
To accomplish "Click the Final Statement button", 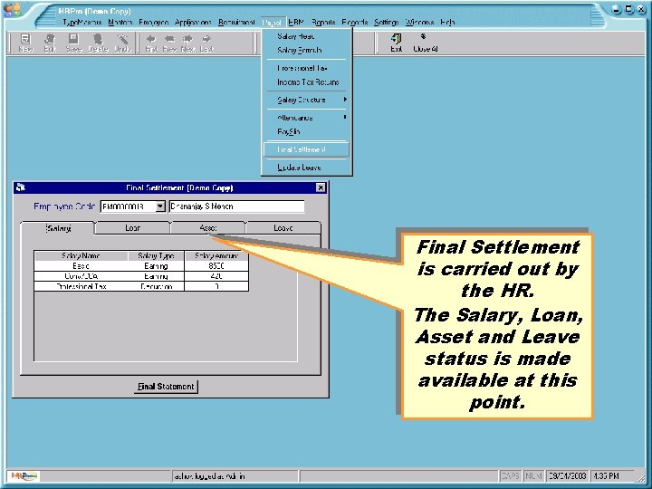I will coord(166,387).
